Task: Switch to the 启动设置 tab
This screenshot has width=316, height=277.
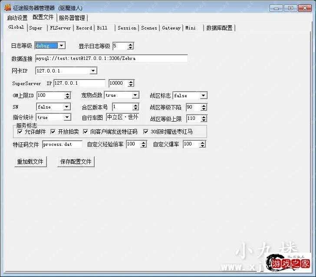Action: (17, 18)
